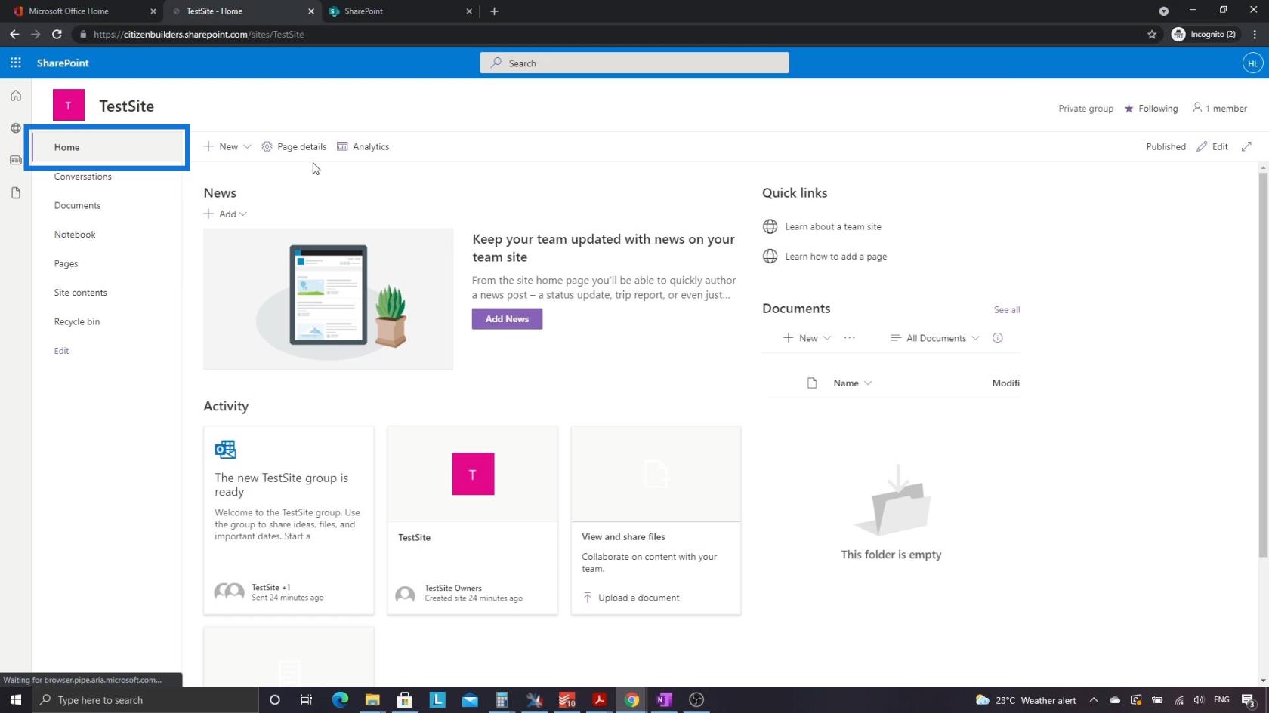This screenshot has height=713, width=1269.
Task: Click Edit link below site navigation
Action: pos(61,351)
